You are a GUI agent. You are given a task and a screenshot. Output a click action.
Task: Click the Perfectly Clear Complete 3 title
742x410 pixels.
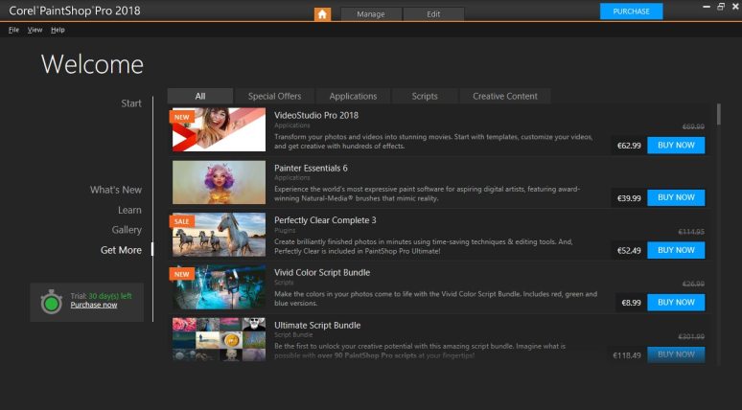click(325, 220)
